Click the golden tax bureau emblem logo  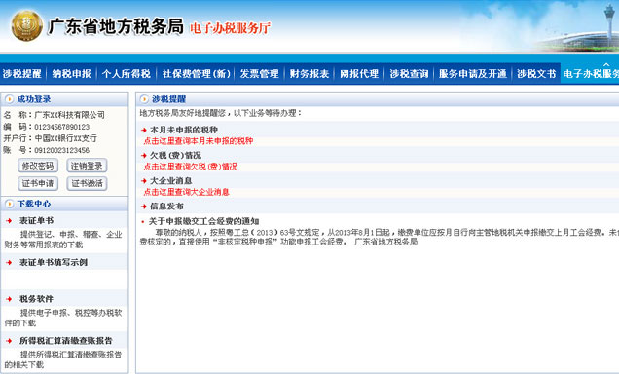26,26
